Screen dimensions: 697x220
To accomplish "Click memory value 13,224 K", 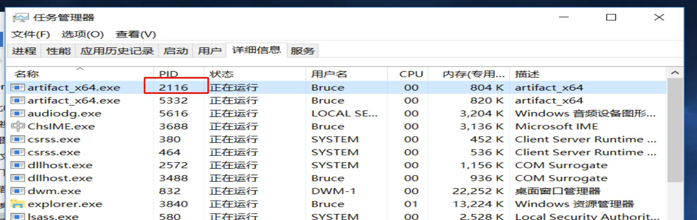I will [x=478, y=204].
